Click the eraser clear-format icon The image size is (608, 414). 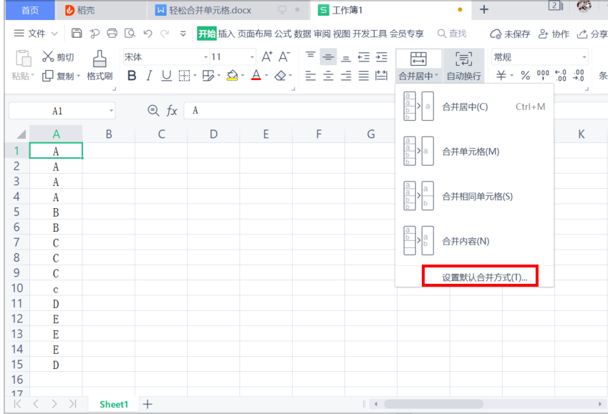tap(280, 76)
